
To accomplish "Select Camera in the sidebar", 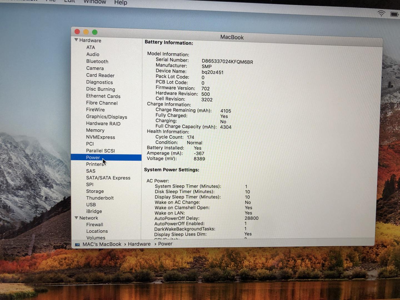I will tap(95, 68).
